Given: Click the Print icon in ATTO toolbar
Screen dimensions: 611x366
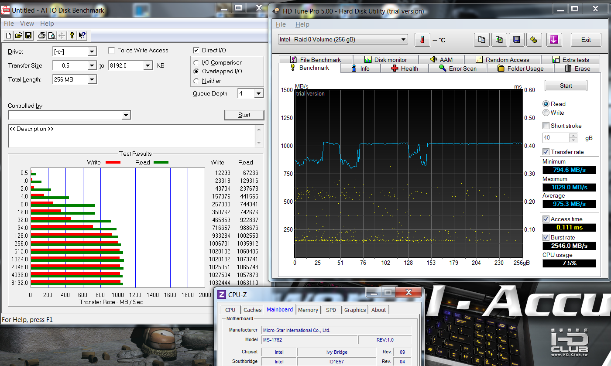Looking at the screenshot, I should point(41,35).
